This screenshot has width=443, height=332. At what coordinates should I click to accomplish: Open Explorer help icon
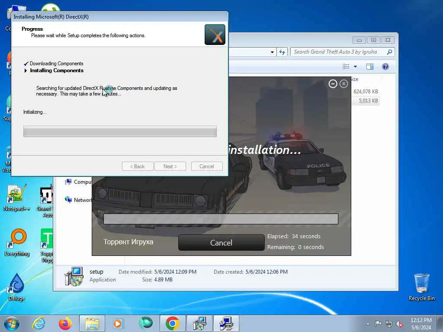(385, 67)
